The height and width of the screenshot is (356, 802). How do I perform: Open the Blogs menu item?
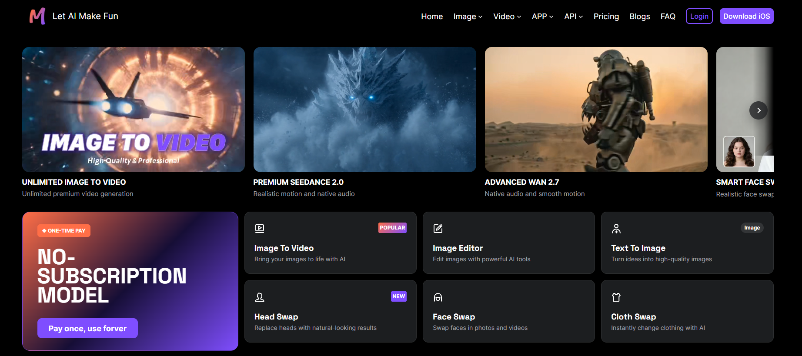click(x=640, y=17)
